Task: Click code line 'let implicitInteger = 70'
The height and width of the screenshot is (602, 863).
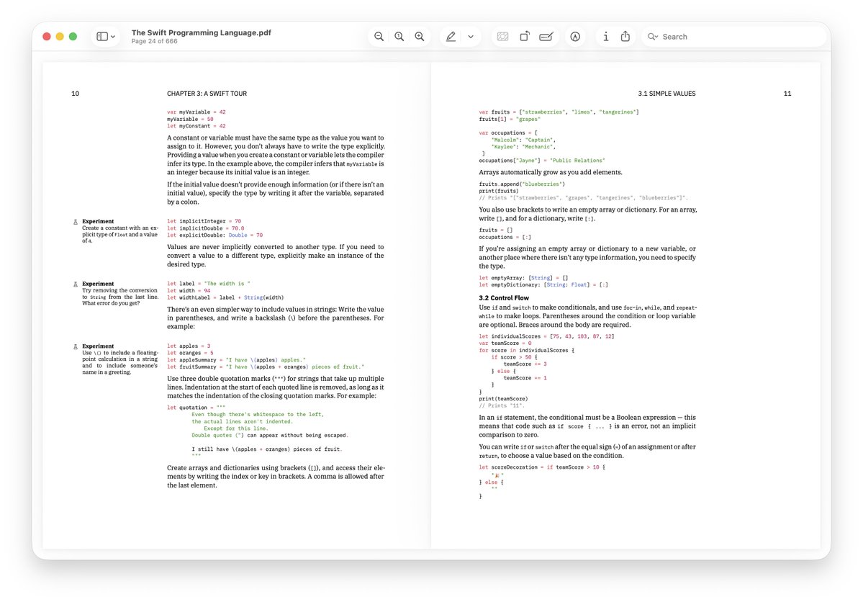Action: click(204, 221)
